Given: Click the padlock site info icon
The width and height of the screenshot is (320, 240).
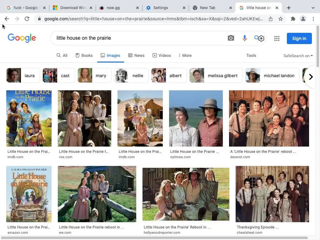Looking at the screenshot, I should [x=39, y=19].
